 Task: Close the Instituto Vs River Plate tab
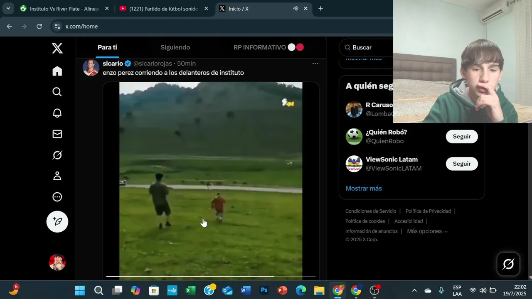(107, 8)
